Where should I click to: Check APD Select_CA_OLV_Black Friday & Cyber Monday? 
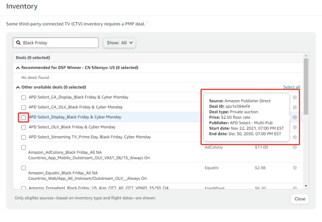pyautogui.click(x=24, y=108)
